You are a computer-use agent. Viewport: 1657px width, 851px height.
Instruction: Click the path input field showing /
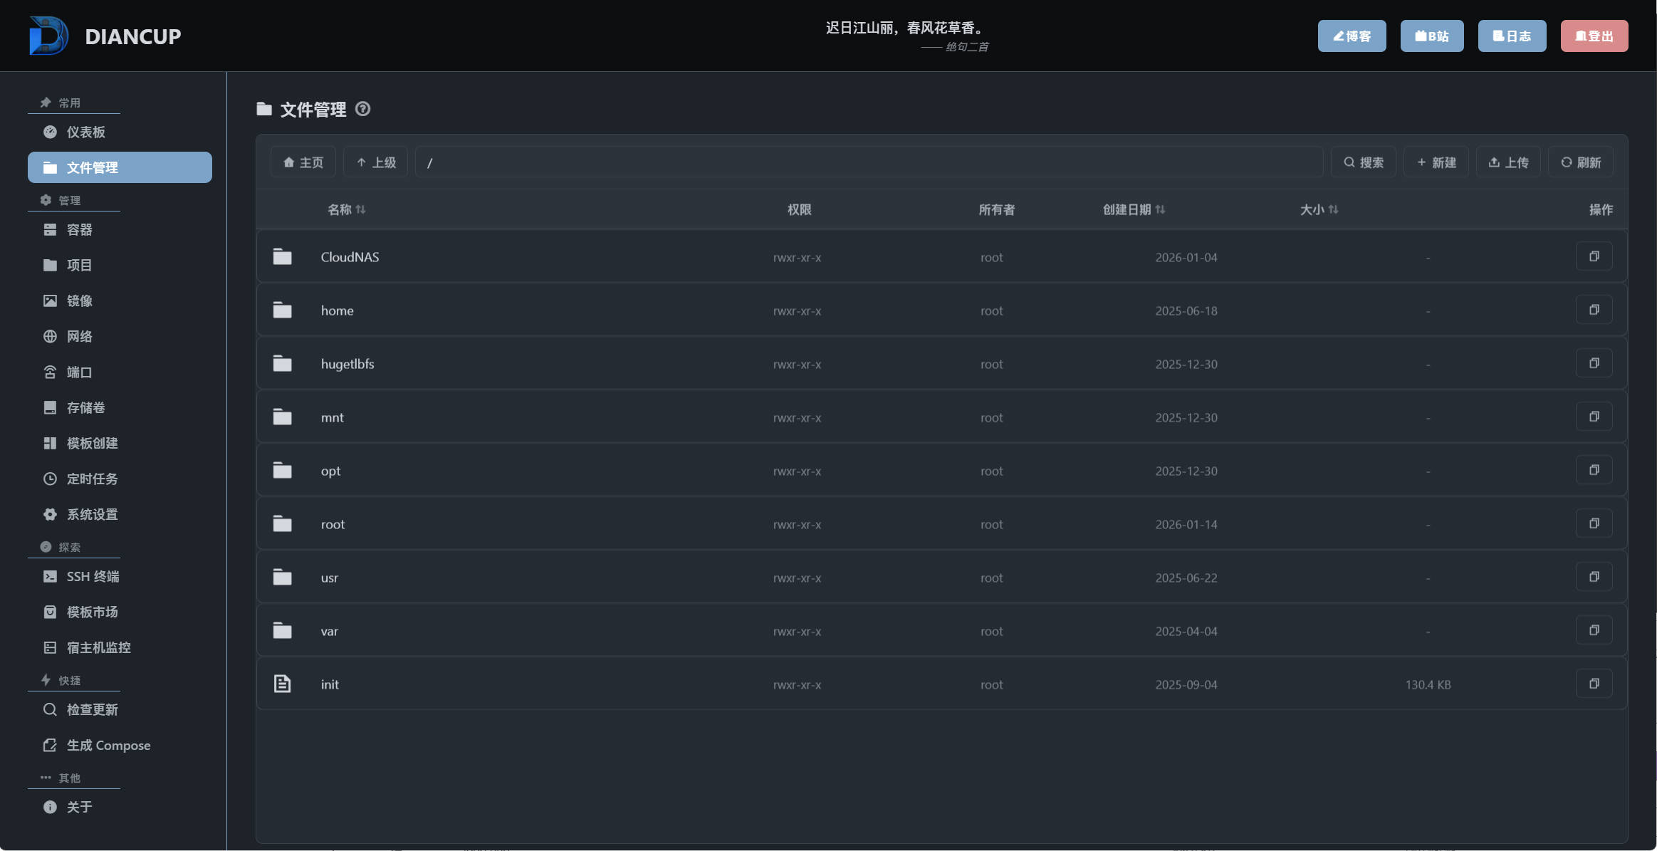click(x=869, y=162)
